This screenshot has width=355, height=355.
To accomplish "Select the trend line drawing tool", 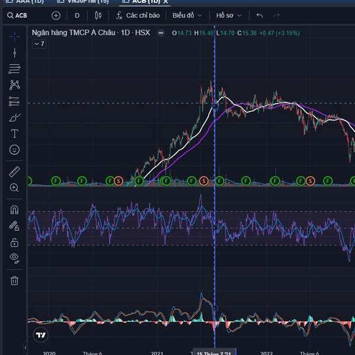I will click(14, 53).
